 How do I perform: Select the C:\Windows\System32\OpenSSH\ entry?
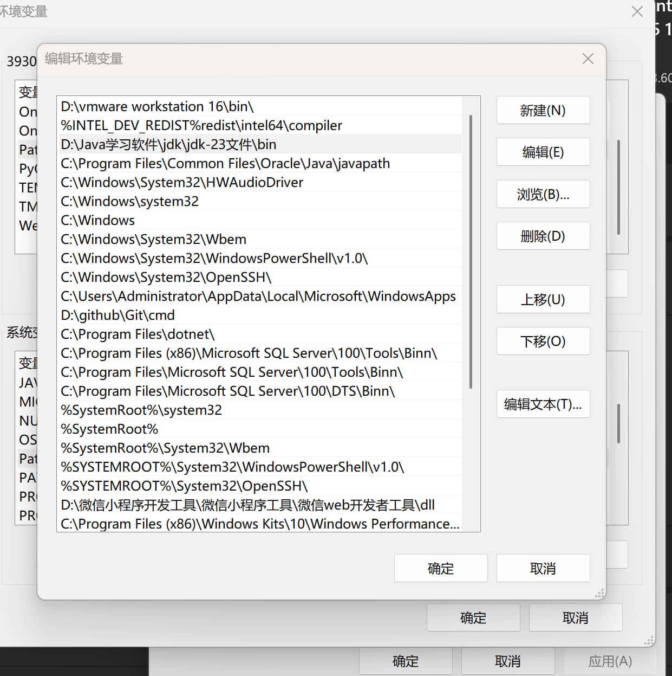tap(260, 277)
